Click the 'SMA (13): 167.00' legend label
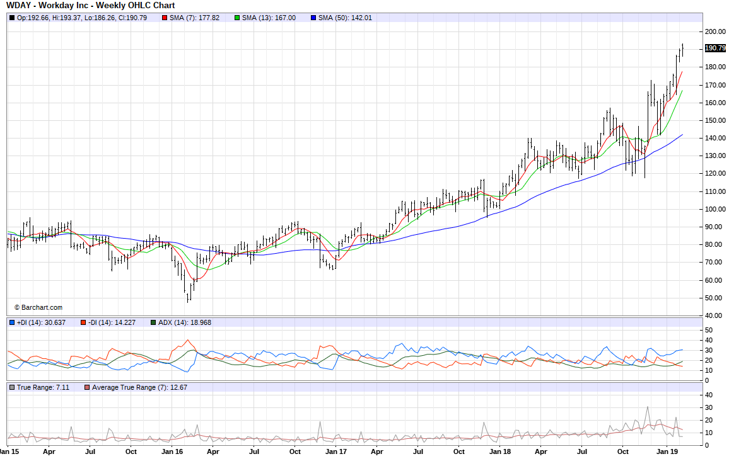The height and width of the screenshot is (471, 729). (x=269, y=18)
